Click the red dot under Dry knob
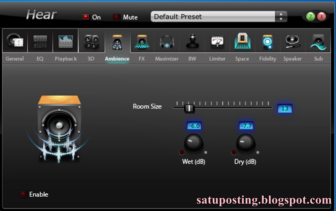Screen dimensions: 336x211 234,153
